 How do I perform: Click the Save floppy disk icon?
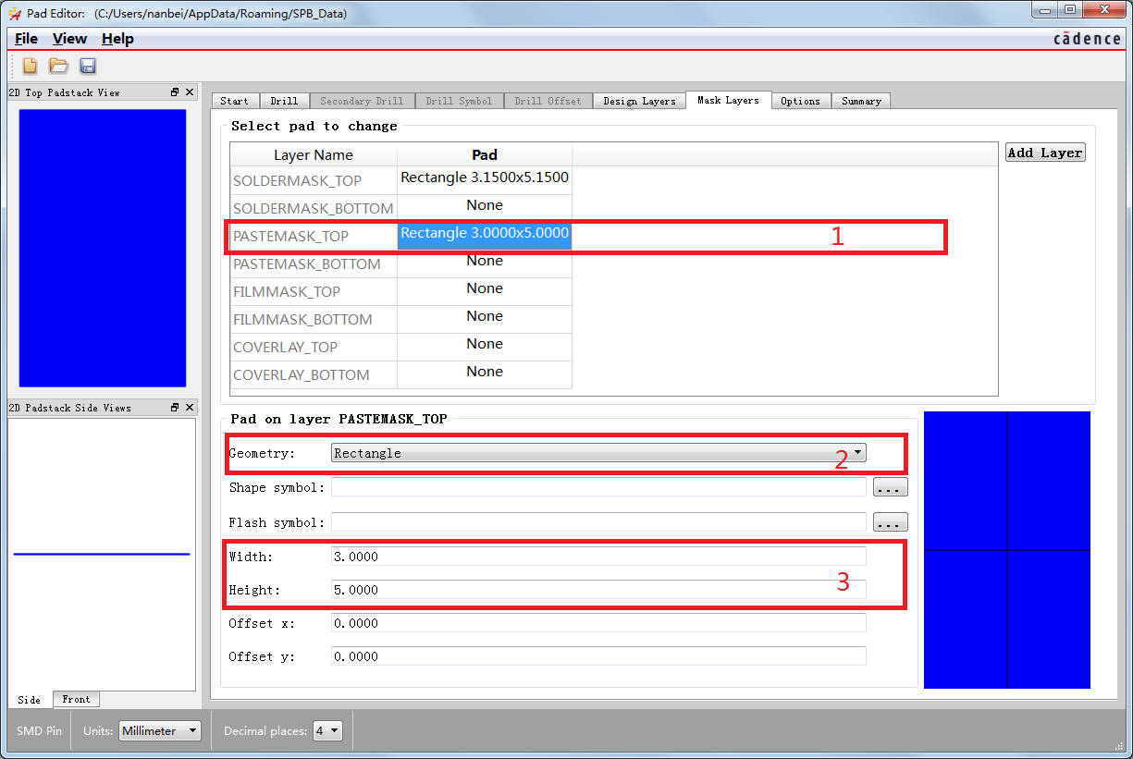88,66
